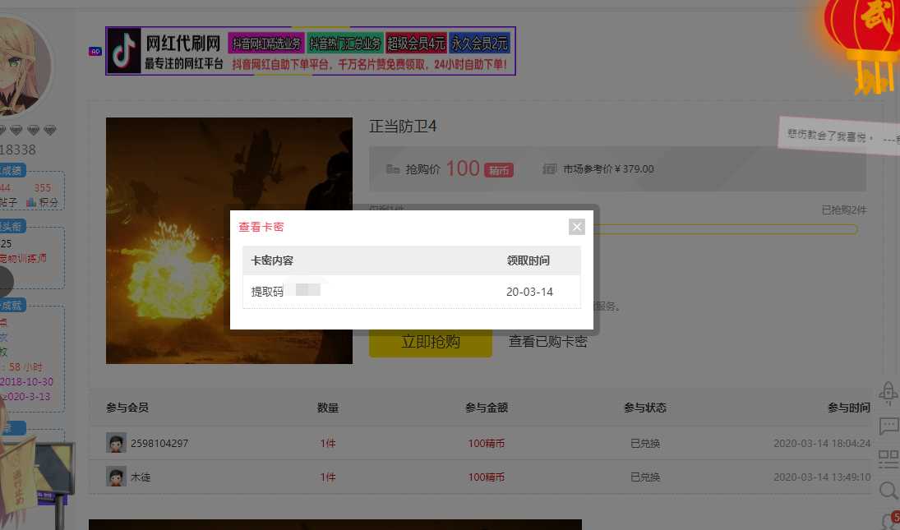Click the 数量 column header
900x530 pixels.
coord(328,408)
